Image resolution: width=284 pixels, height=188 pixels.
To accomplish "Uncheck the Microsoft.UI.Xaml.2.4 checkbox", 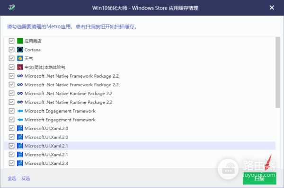I will (x=11, y=163).
